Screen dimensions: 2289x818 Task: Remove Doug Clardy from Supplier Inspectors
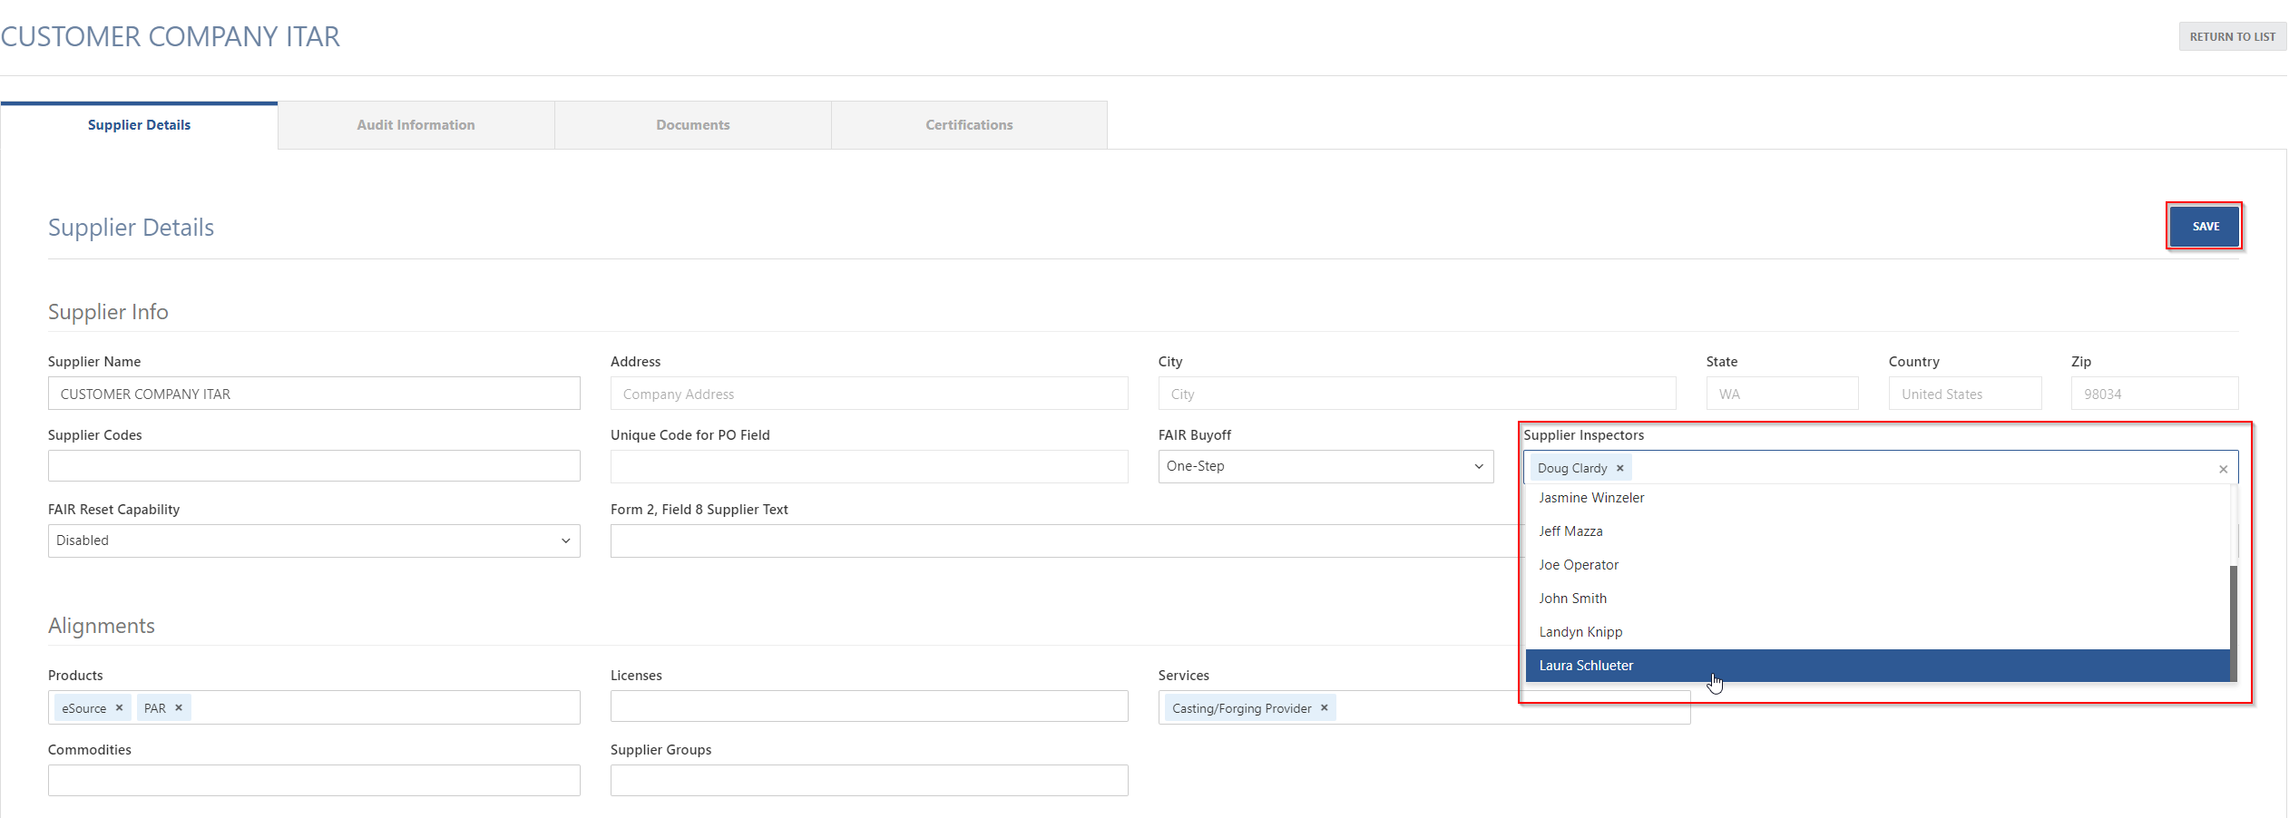point(1619,468)
